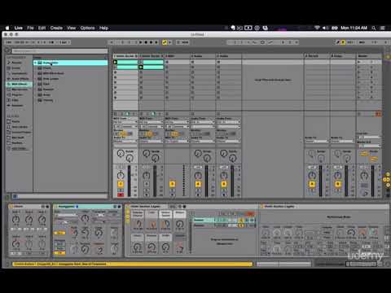Click Chord device Shift 1 knob
The image size is (391, 293).
pos(15,220)
